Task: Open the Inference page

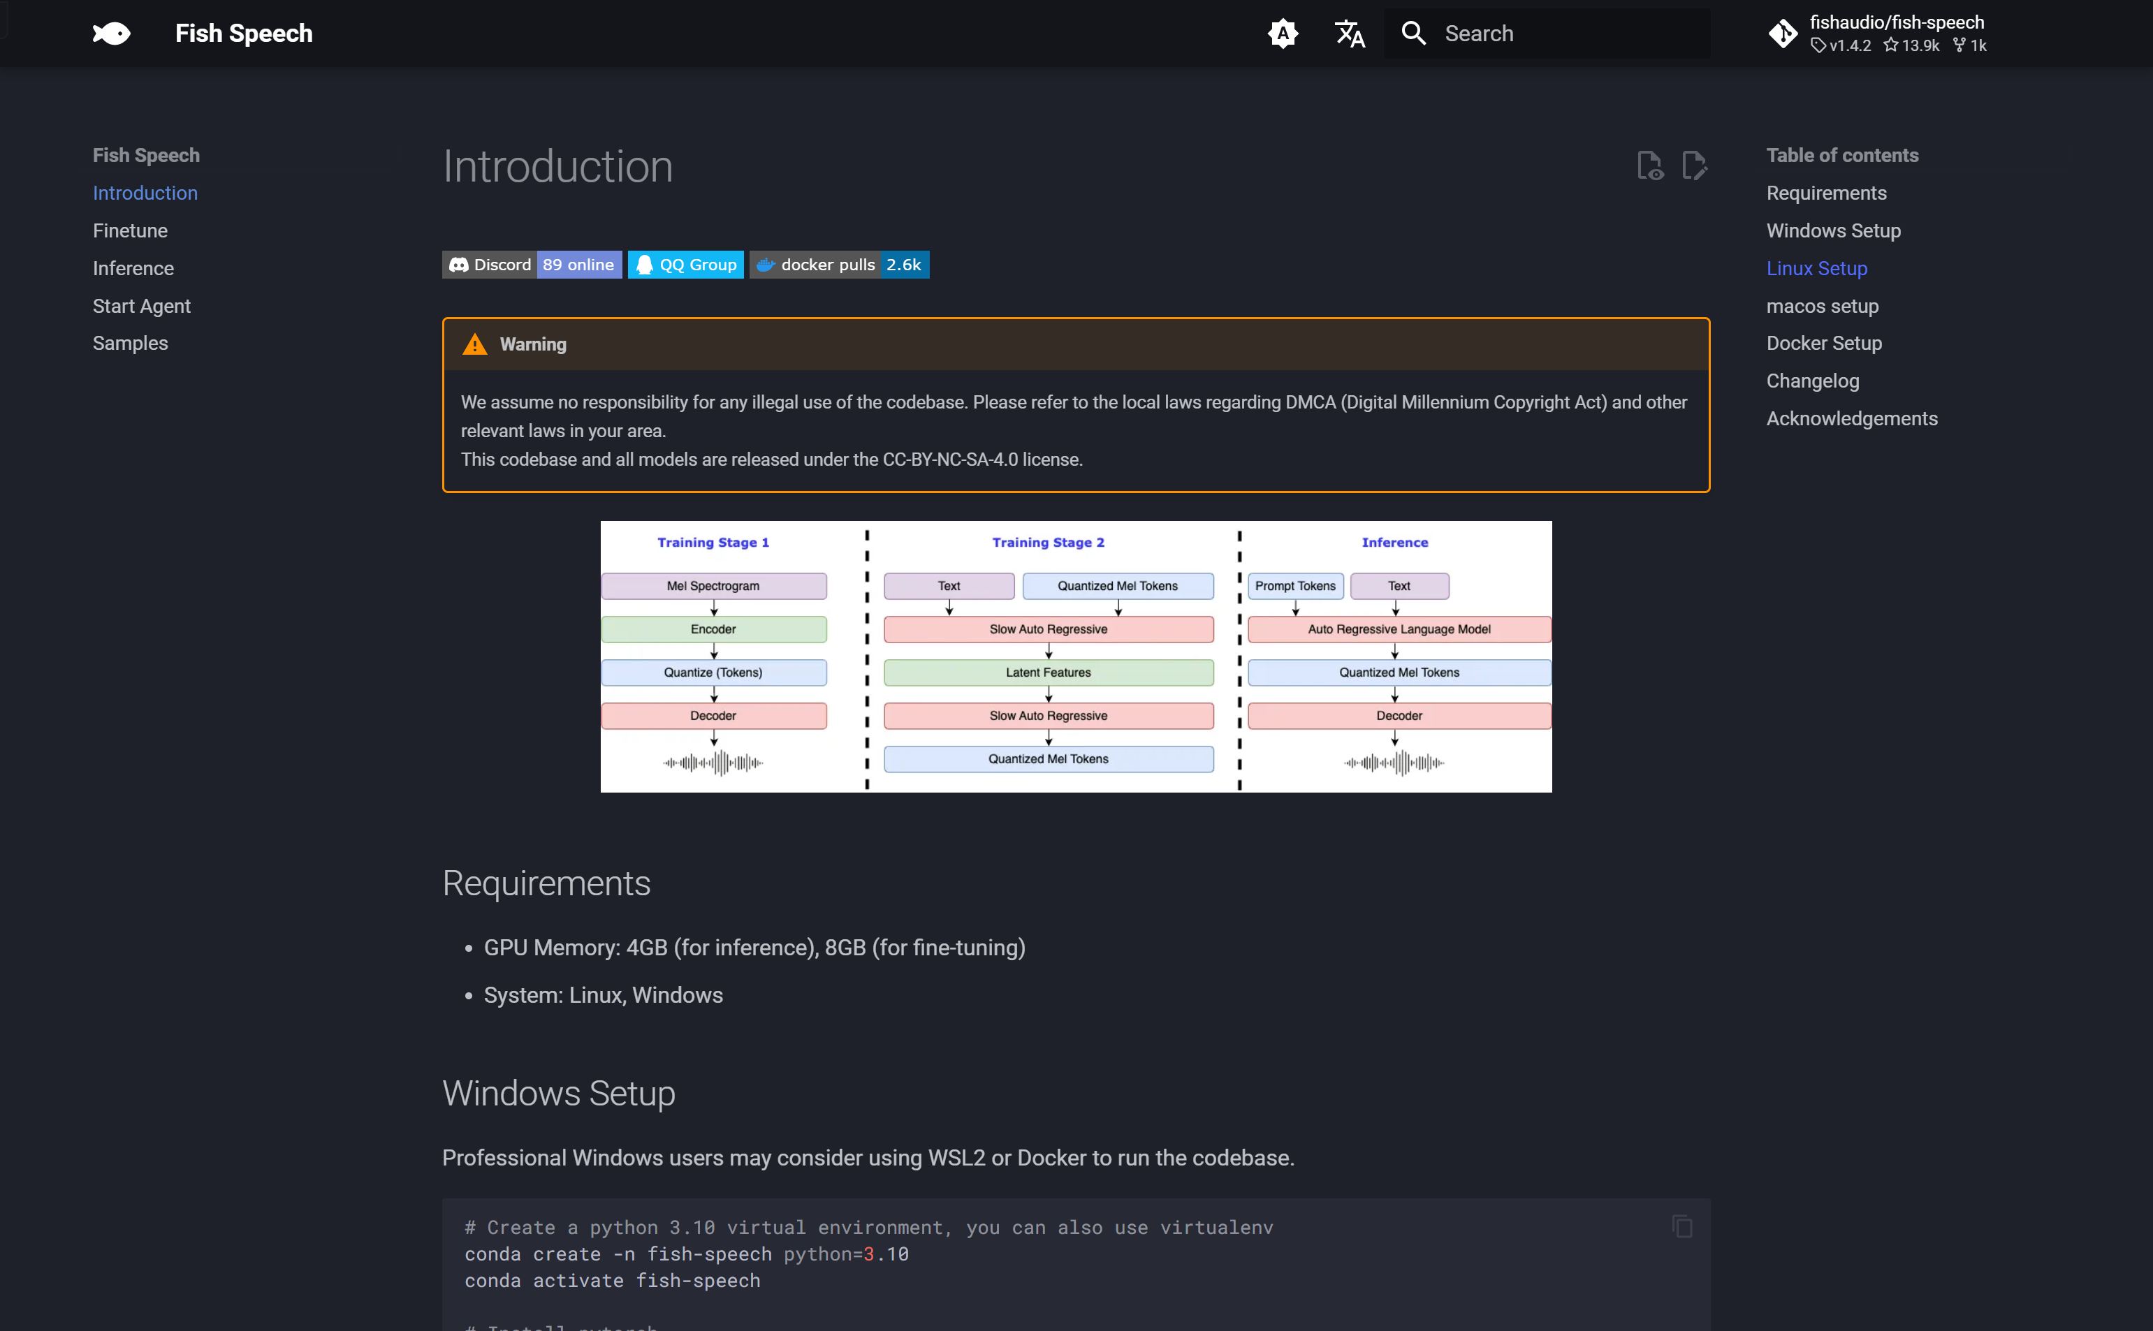Action: click(133, 268)
